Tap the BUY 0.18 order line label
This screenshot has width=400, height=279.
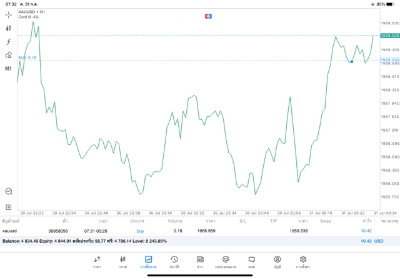27,58
